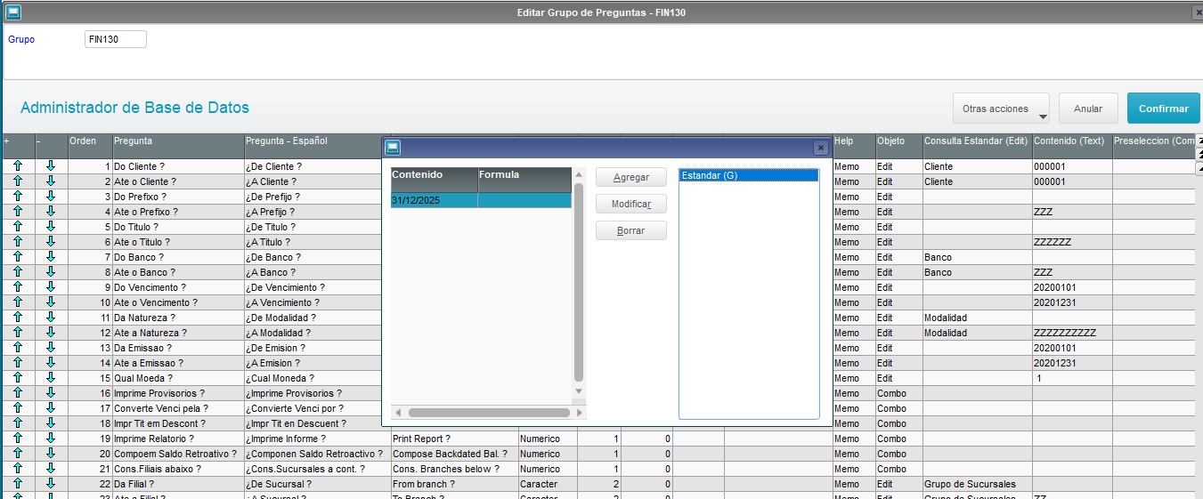Click the popup dialog's title bar icon
Screen dimensions: 1203x499
pyautogui.click(x=392, y=148)
